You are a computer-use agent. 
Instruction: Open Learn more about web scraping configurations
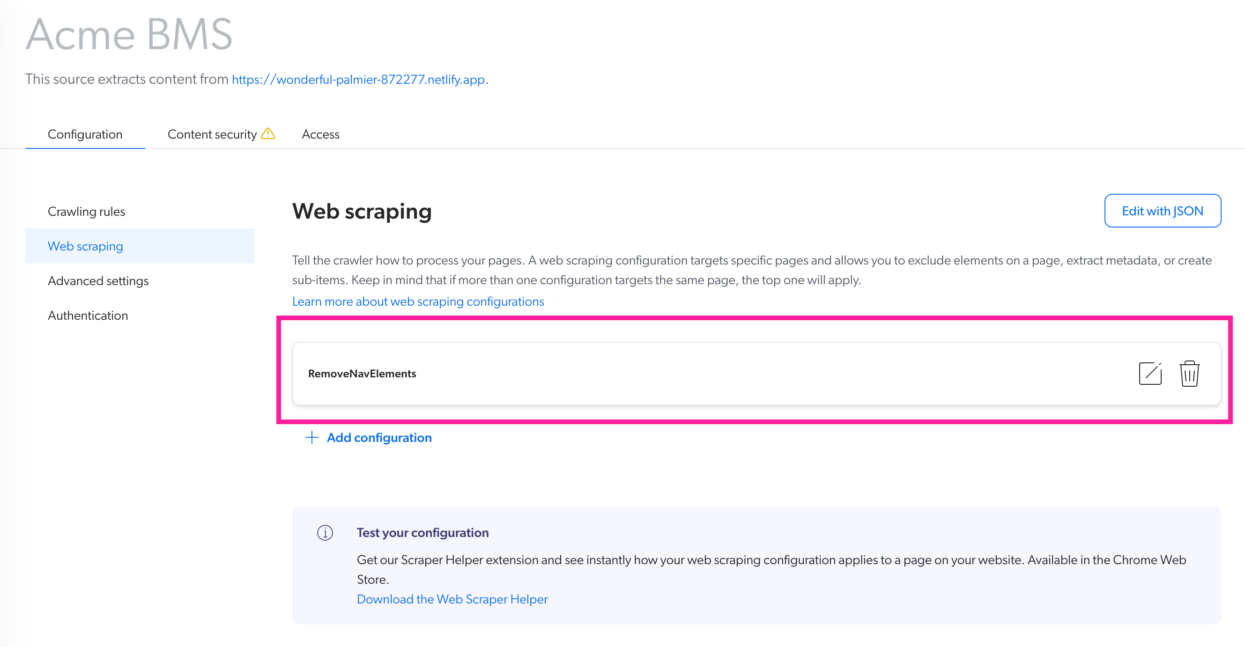(x=418, y=301)
